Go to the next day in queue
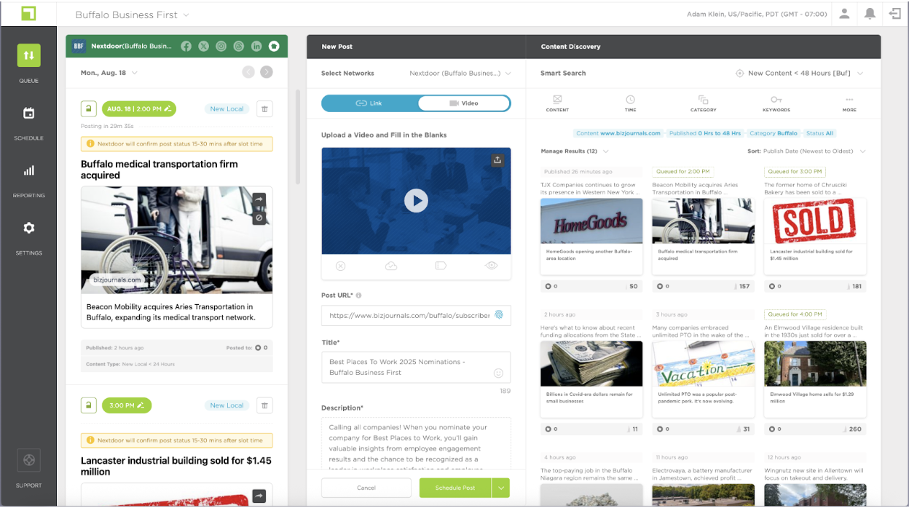This screenshot has height=508, width=909. point(267,72)
